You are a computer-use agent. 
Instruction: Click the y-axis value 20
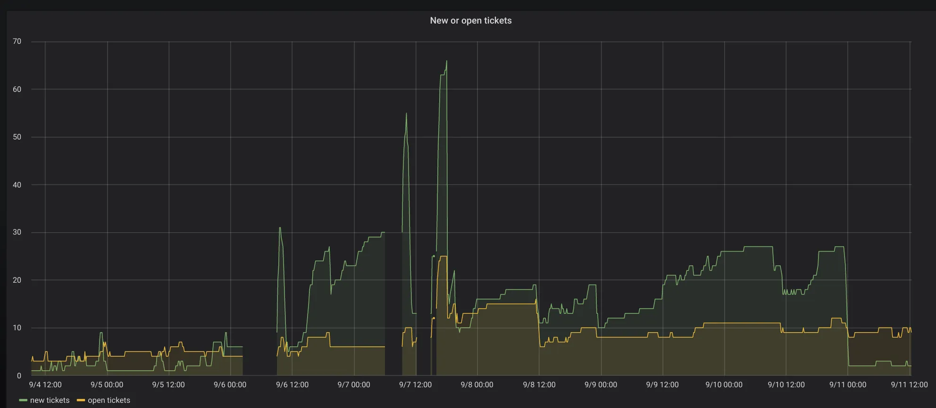(17, 280)
